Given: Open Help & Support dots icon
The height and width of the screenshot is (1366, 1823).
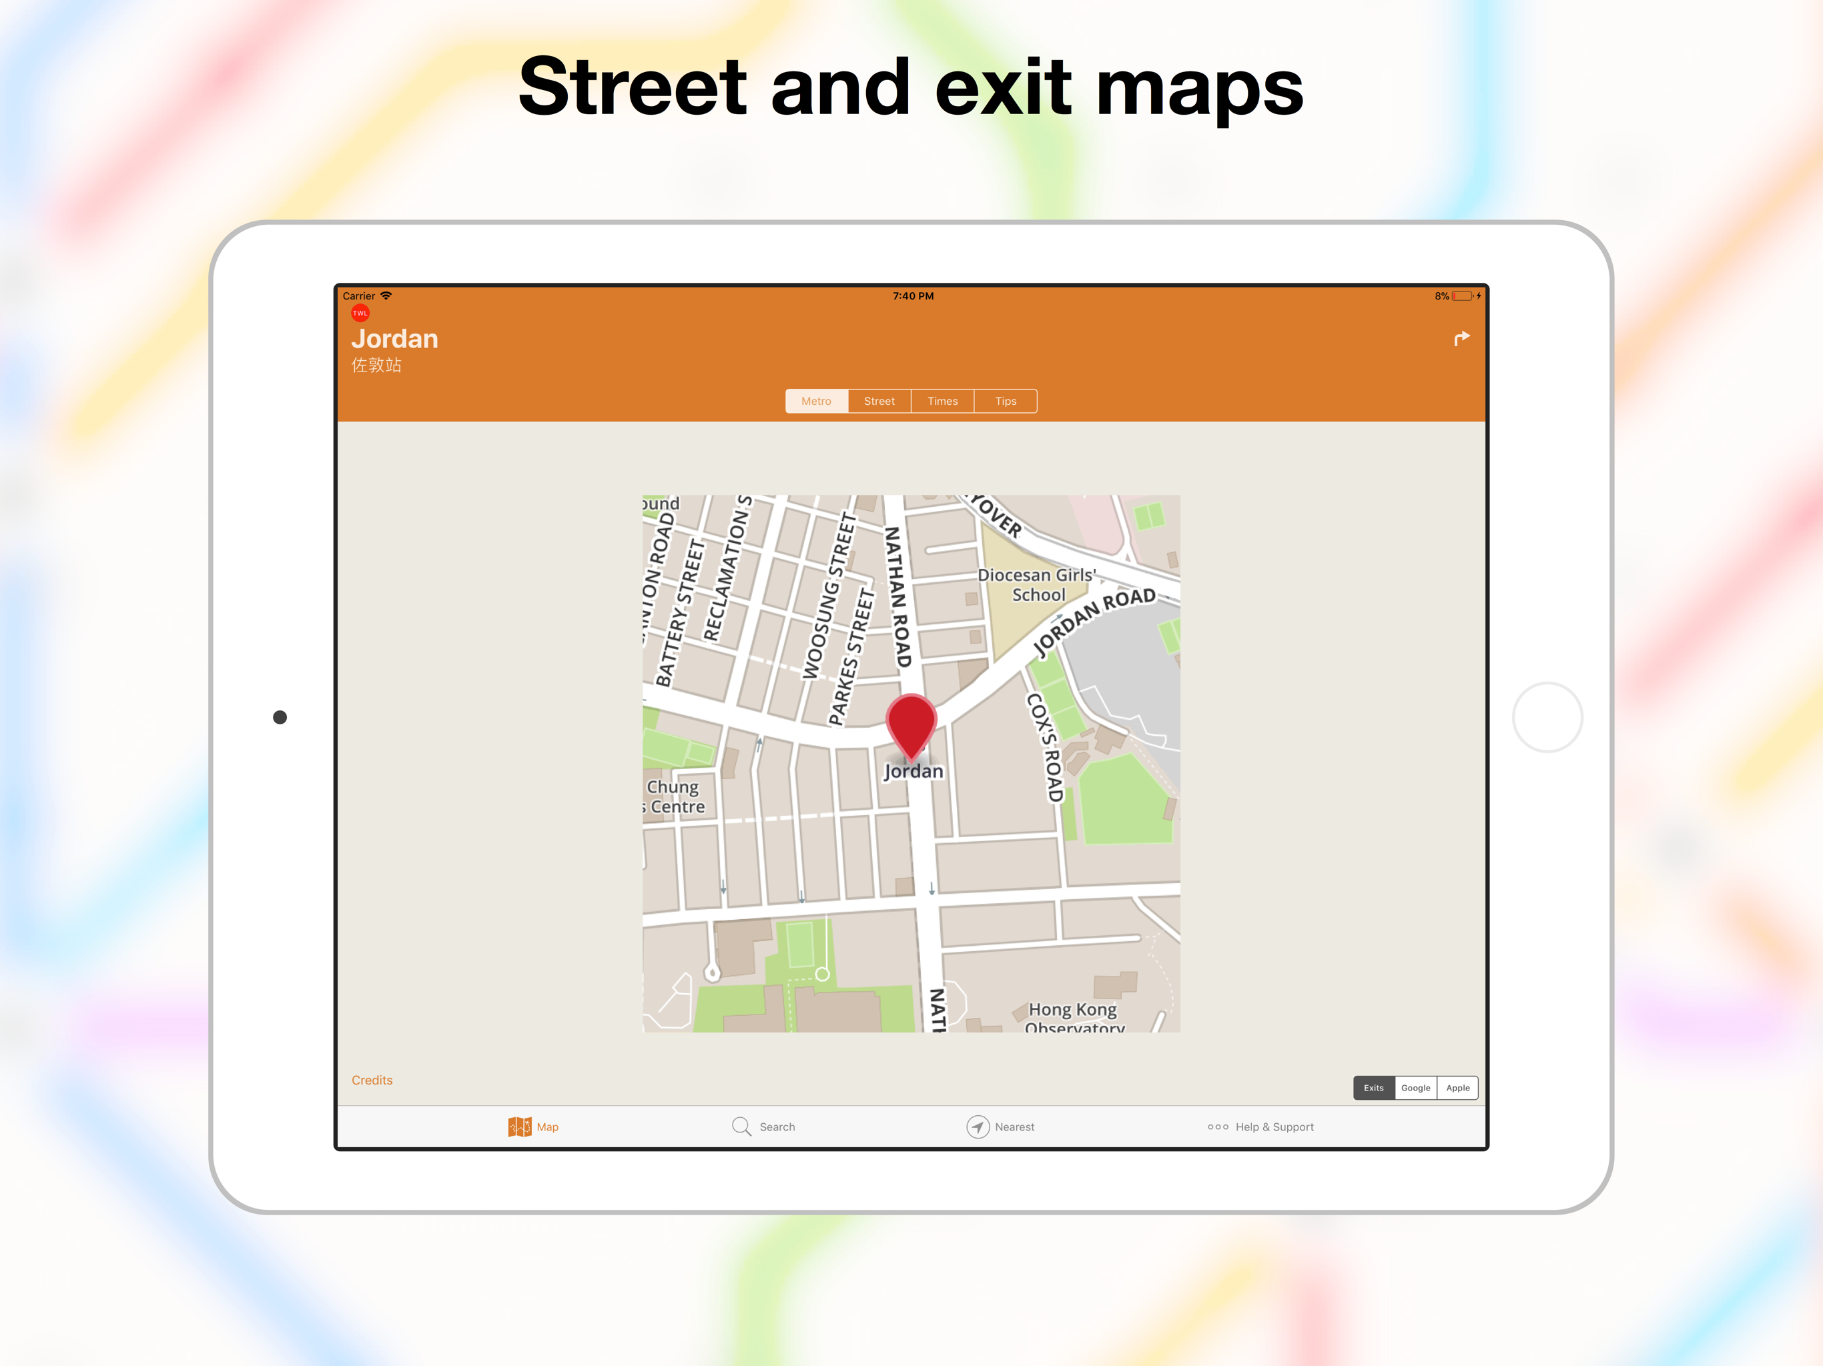Looking at the screenshot, I should [x=1217, y=1127].
